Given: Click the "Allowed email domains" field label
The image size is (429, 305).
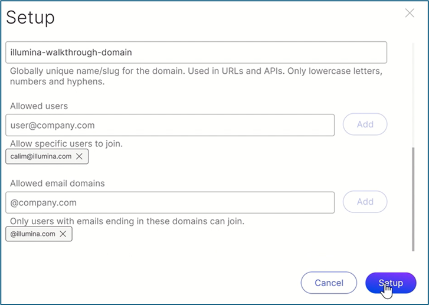Looking at the screenshot, I should pos(57,183).
